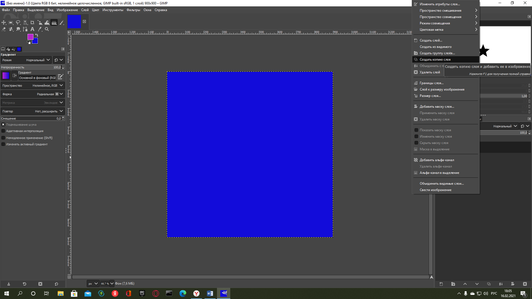Click the foreground color swatch
Viewport: 532px width, 299px height.
[30, 37]
